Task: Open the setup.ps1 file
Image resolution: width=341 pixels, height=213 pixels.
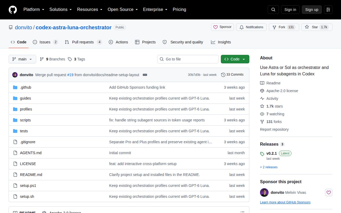Action: [x=28, y=186]
